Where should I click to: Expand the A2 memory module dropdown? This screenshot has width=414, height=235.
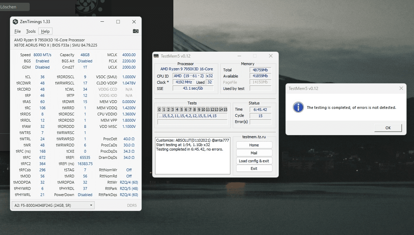(53, 205)
